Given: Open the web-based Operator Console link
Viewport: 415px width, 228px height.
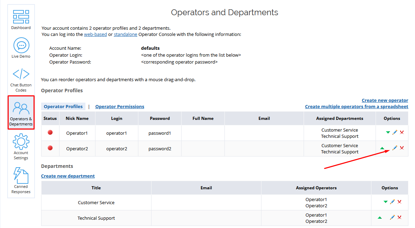Looking at the screenshot, I should [x=95, y=34].
